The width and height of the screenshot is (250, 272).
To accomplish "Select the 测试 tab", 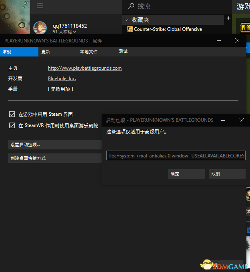I will pyautogui.click(x=123, y=52).
